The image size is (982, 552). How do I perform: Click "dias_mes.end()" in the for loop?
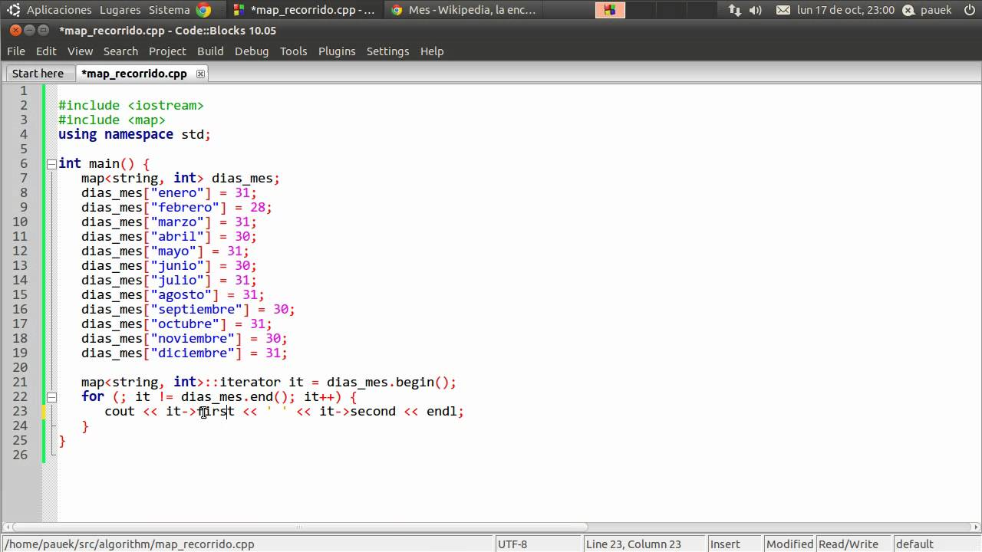(x=235, y=396)
